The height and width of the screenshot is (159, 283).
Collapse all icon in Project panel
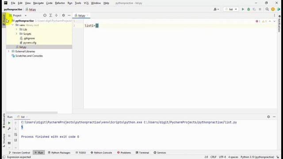[x=56, y=15]
